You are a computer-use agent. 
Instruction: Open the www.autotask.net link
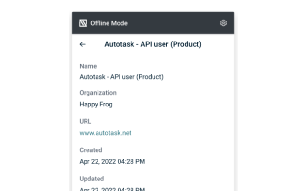pos(105,133)
